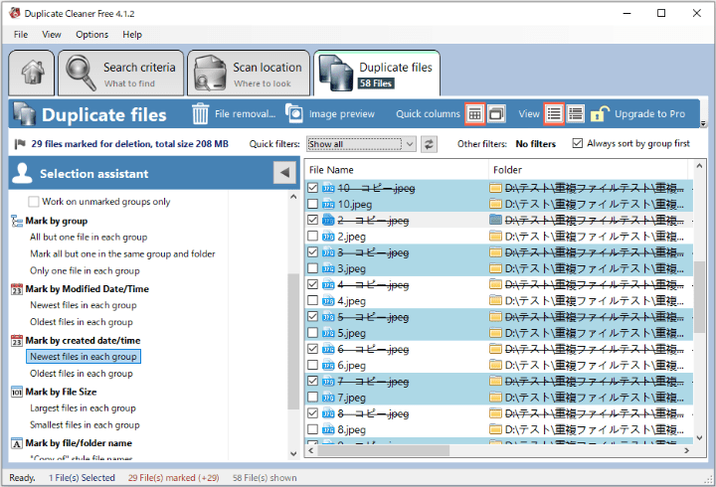The image size is (716, 487).
Task: Check the 2.jpeg checkbox
Action: tap(313, 236)
